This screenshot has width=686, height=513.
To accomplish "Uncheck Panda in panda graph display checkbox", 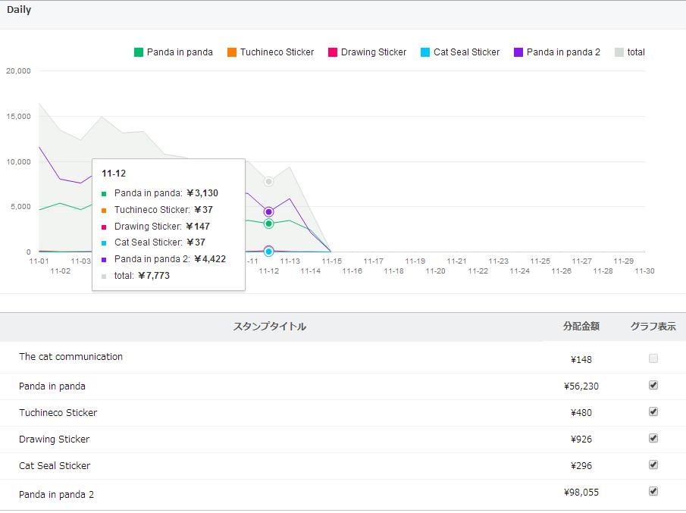I will click(653, 385).
